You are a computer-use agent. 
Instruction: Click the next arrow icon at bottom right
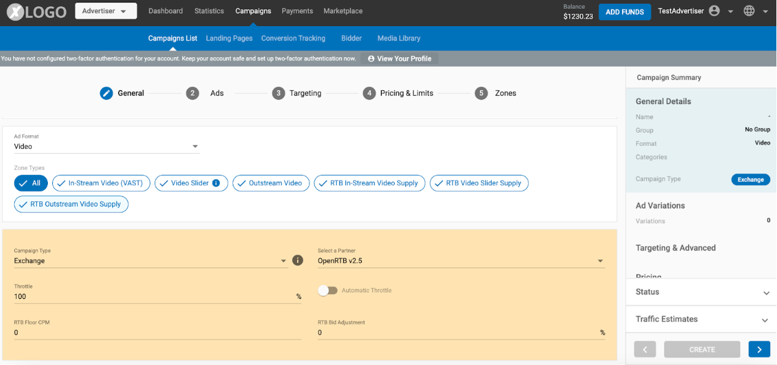pyautogui.click(x=759, y=349)
